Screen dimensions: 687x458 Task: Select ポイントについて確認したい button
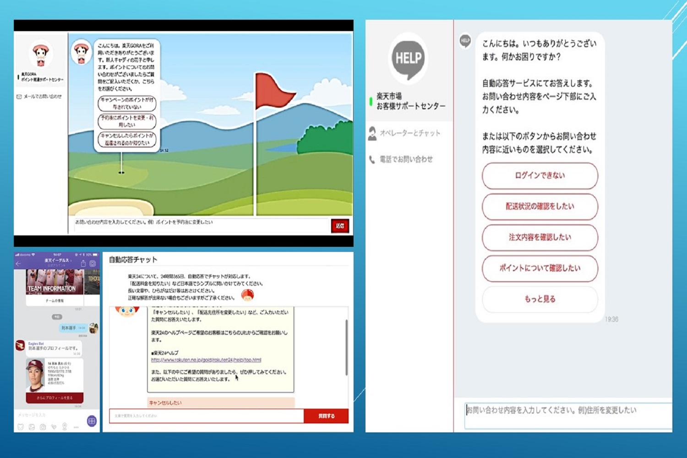coord(540,268)
